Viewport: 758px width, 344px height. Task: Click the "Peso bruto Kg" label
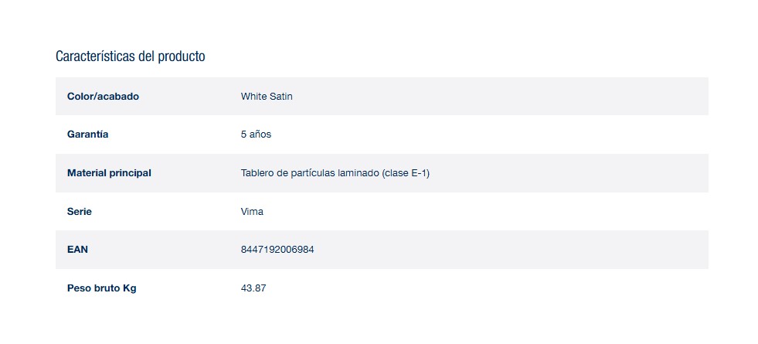click(101, 288)
